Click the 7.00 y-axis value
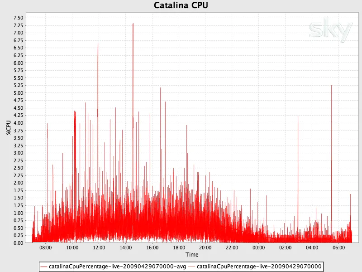The height and width of the screenshot is (272, 362). (x=19, y=33)
